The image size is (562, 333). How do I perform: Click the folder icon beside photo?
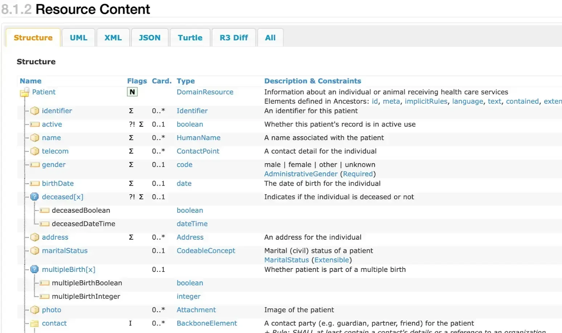[x=34, y=310]
